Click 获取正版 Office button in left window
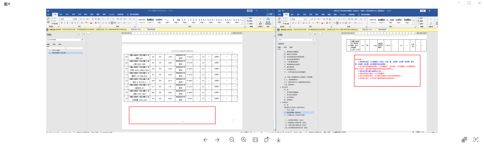This screenshot has height=146, width=484. pos(136,29)
